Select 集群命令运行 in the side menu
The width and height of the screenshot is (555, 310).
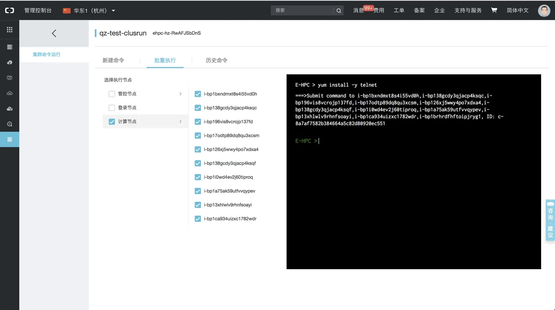click(47, 54)
